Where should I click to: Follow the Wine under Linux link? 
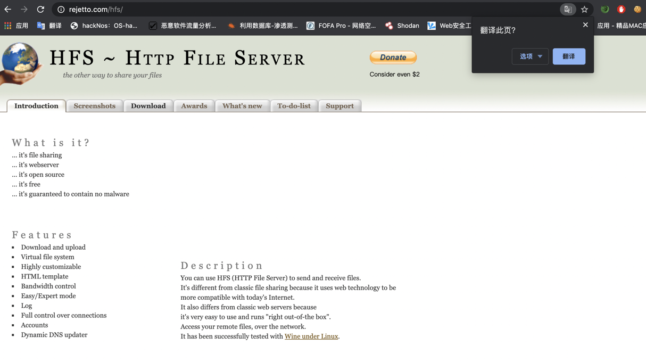click(x=311, y=336)
